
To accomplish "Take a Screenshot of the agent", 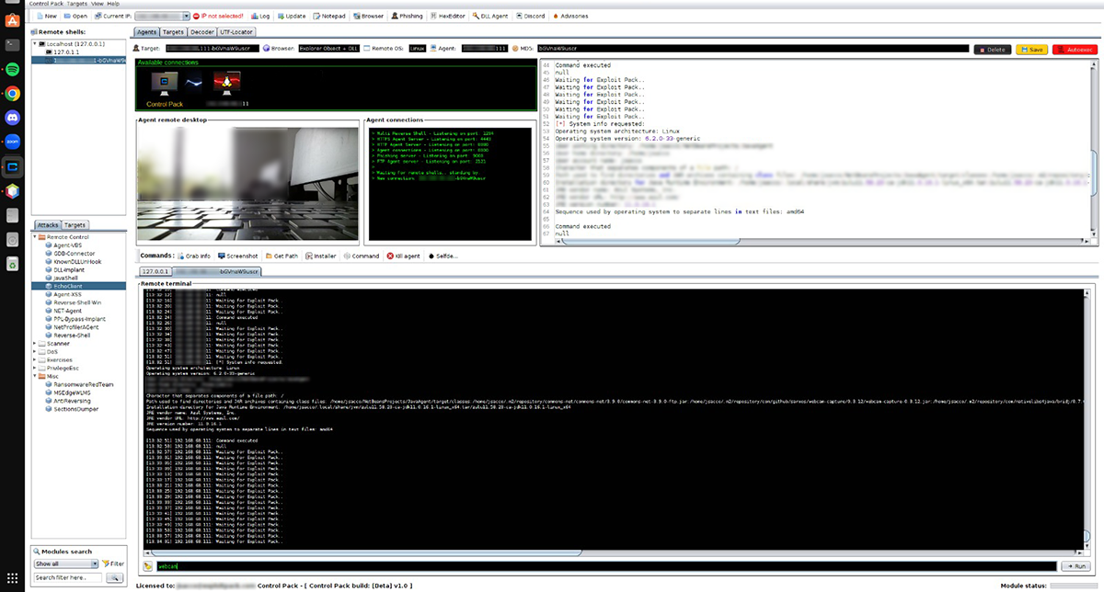I will [237, 256].
